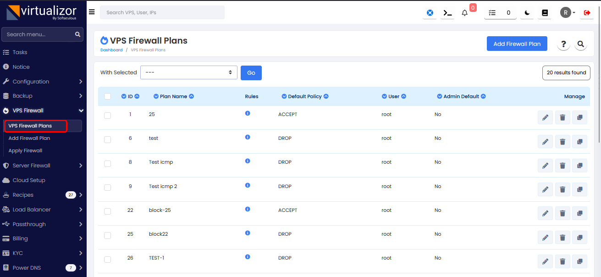The image size is (601, 277).
Task: Open the notifications bell icon
Action: point(464,13)
